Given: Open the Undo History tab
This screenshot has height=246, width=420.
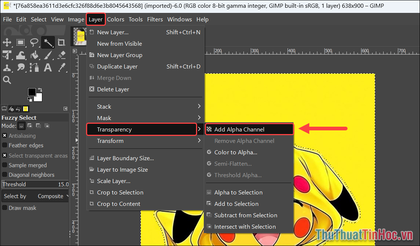Looking at the screenshot, I should [18, 109].
